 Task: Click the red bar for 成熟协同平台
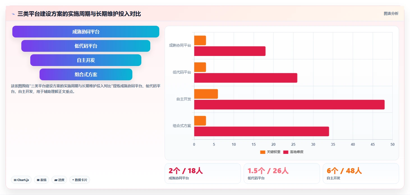[x=230, y=51]
